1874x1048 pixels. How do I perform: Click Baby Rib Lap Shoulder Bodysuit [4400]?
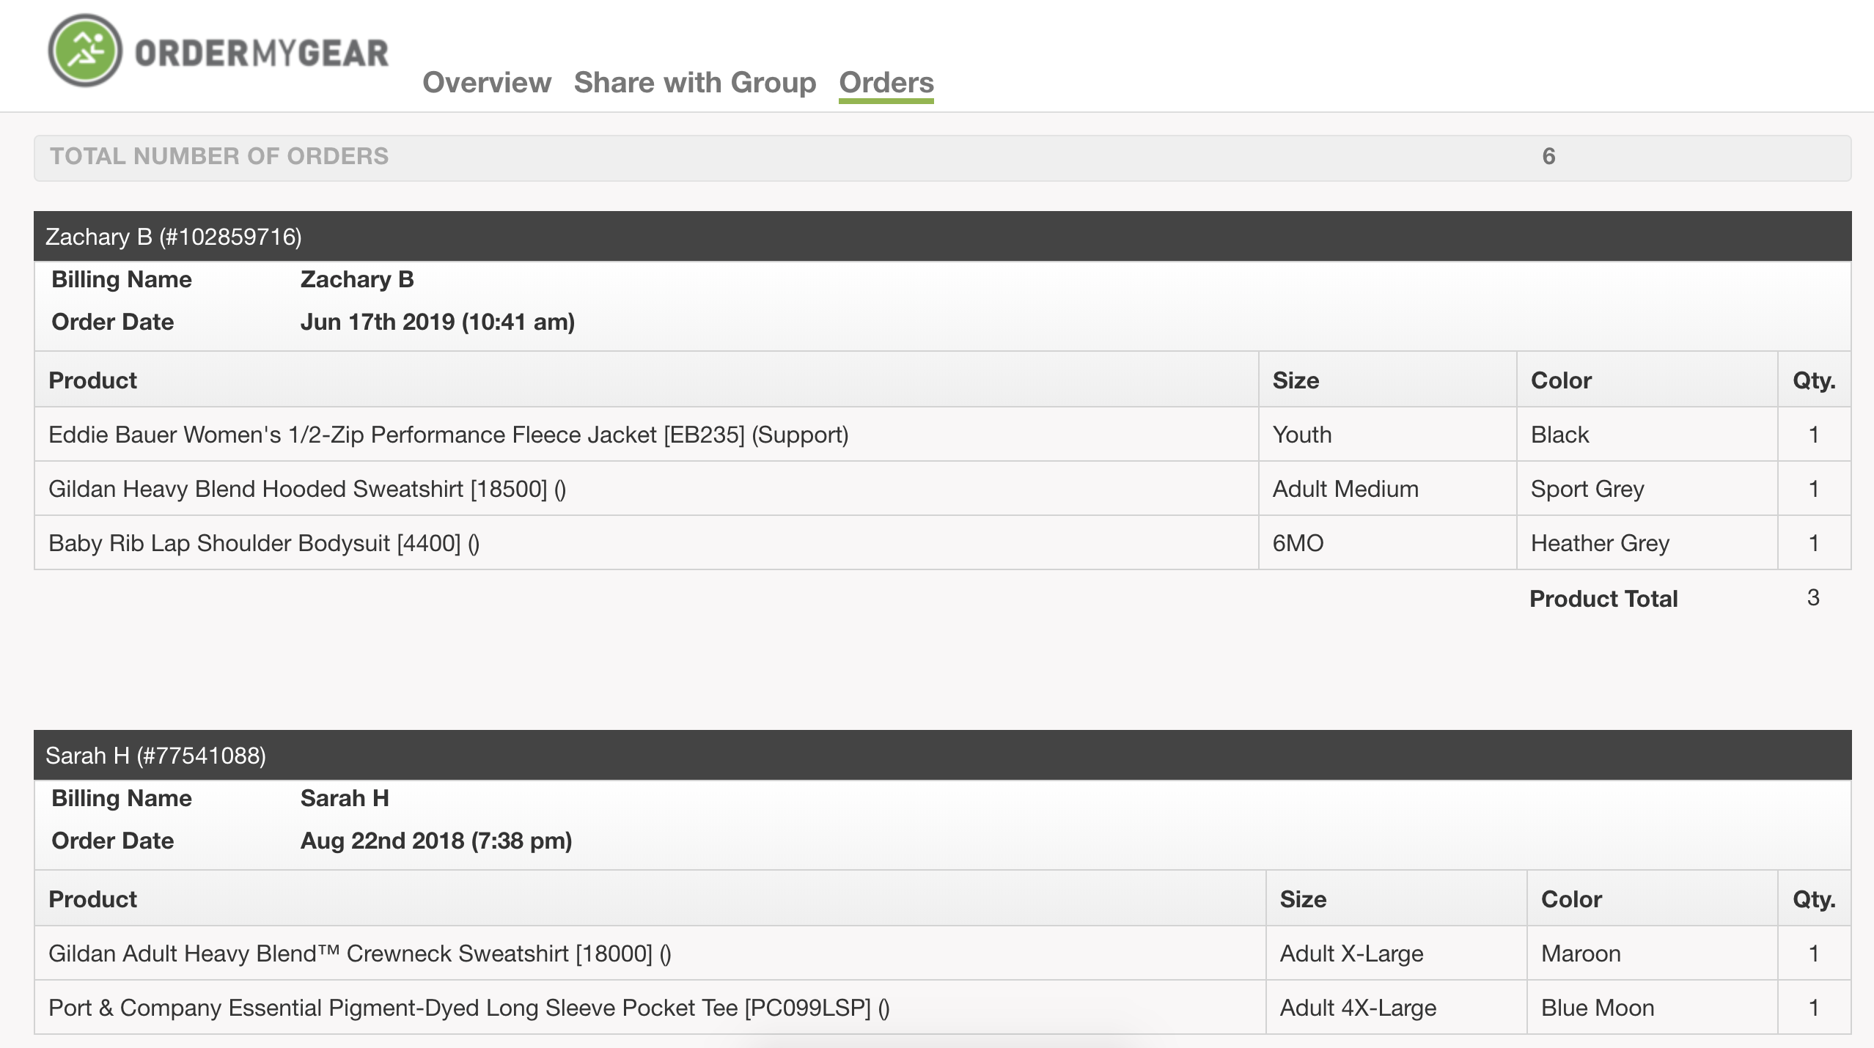point(264,543)
